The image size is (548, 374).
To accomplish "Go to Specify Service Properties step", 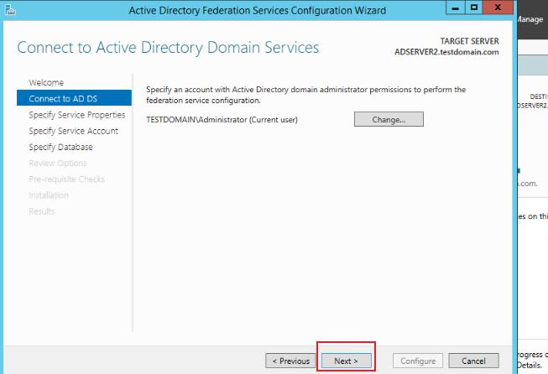I will (77, 115).
